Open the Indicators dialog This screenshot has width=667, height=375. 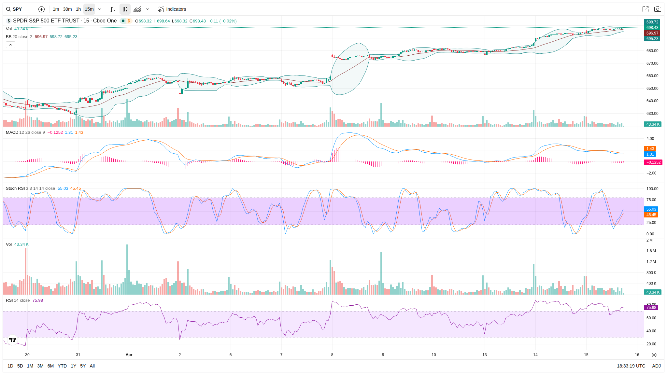tap(172, 9)
